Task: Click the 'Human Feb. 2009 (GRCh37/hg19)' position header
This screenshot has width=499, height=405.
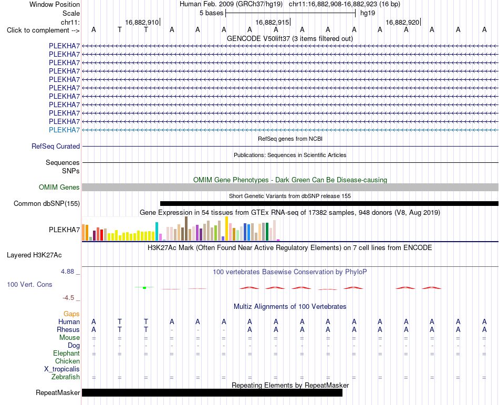Action: coord(231,4)
